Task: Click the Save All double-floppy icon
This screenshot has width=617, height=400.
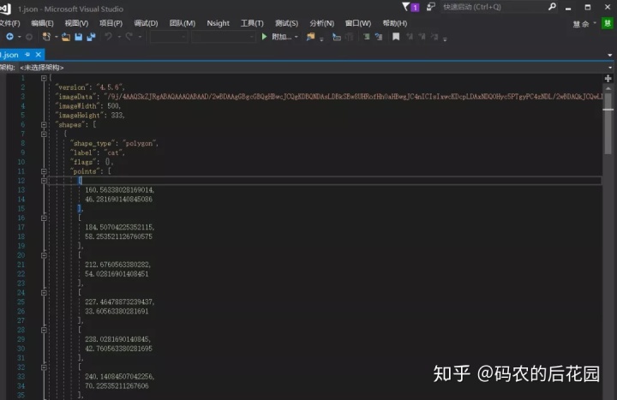Action: coord(91,37)
